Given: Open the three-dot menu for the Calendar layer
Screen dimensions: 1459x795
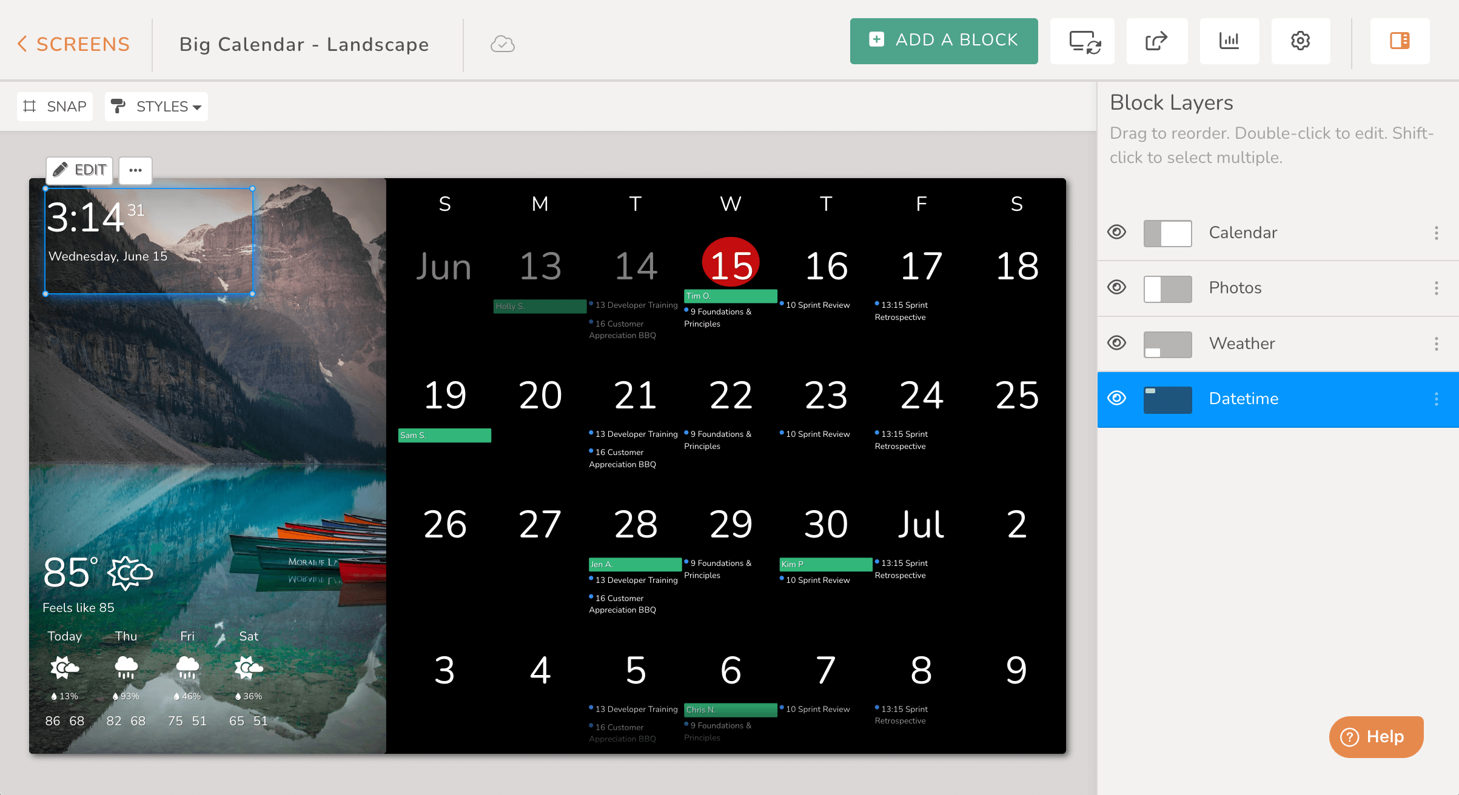Looking at the screenshot, I should [x=1436, y=233].
